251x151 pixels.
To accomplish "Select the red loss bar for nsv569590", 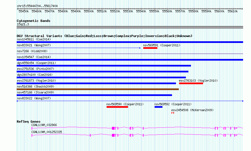I will 117,107.
